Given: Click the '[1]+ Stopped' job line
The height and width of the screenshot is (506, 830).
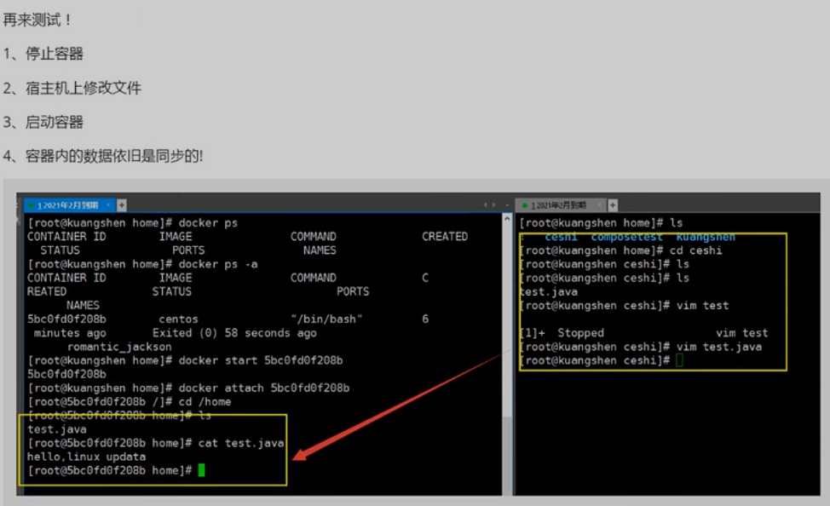Looking at the screenshot, I should (x=643, y=333).
